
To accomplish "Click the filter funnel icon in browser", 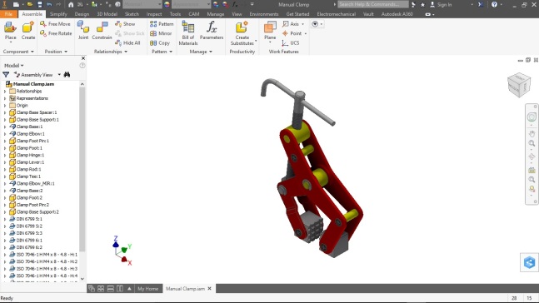I will coord(6,75).
